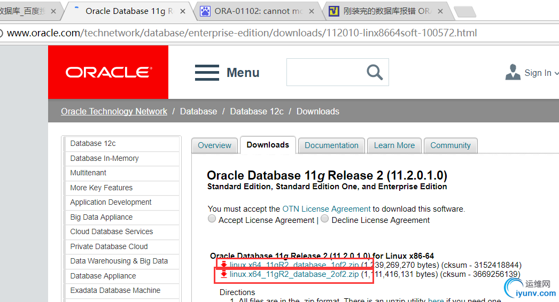Image resolution: width=559 pixels, height=302 pixels.
Task: Click the page heading Oracle Database 11g Release 2
Action: point(327,175)
